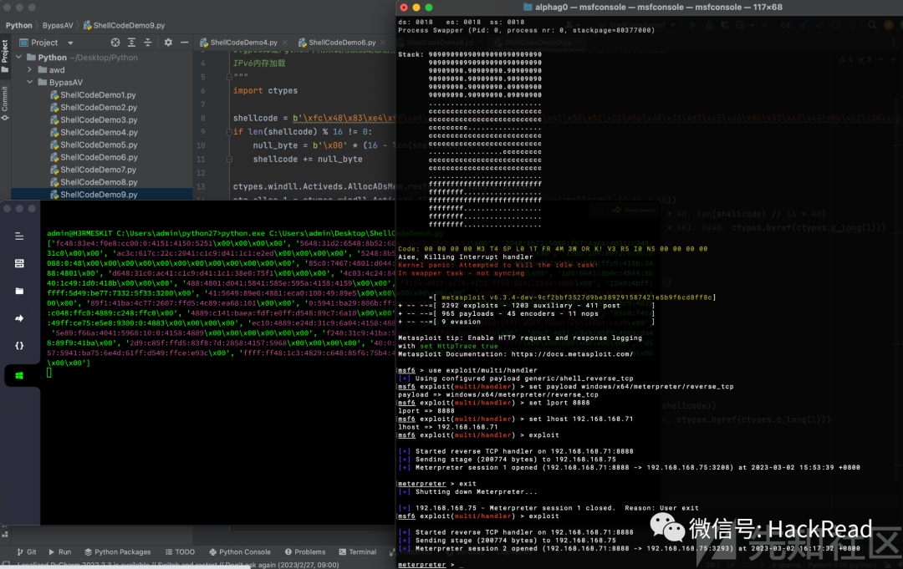Click the BypasAV folder name in tree

[66, 82]
